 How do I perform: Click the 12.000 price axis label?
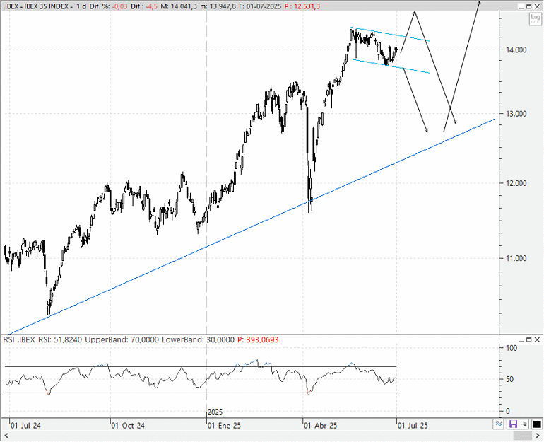point(516,183)
